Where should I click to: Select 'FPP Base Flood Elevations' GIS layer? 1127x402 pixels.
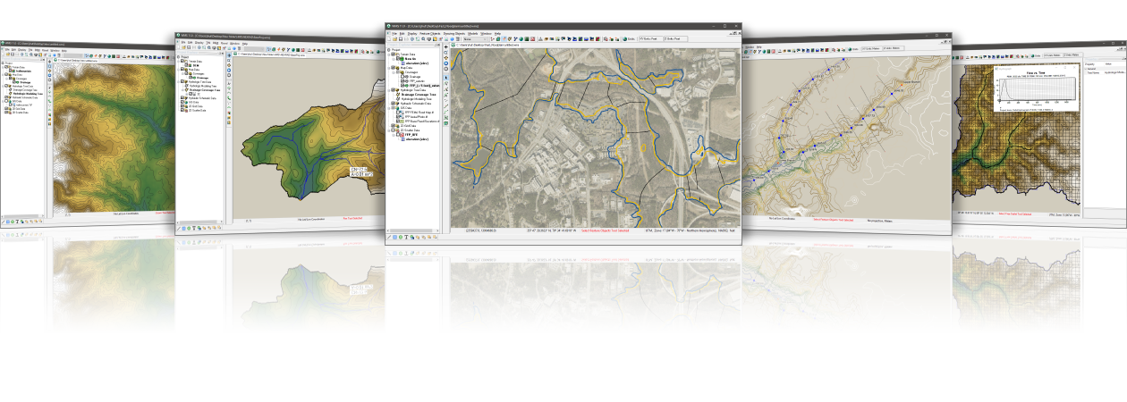click(422, 121)
